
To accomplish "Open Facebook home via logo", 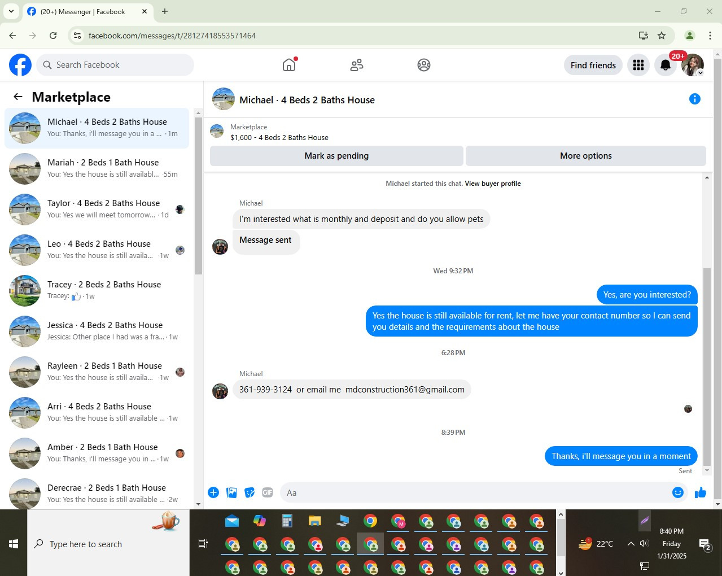I will click(20, 65).
